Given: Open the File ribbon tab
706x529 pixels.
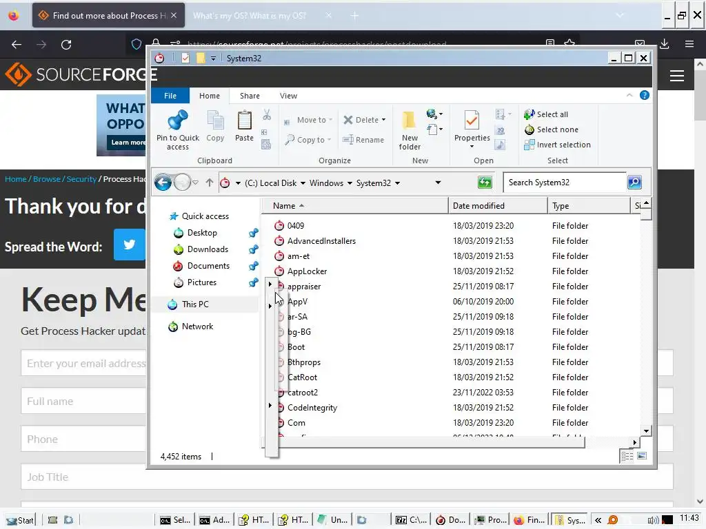Looking at the screenshot, I should coord(170,96).
